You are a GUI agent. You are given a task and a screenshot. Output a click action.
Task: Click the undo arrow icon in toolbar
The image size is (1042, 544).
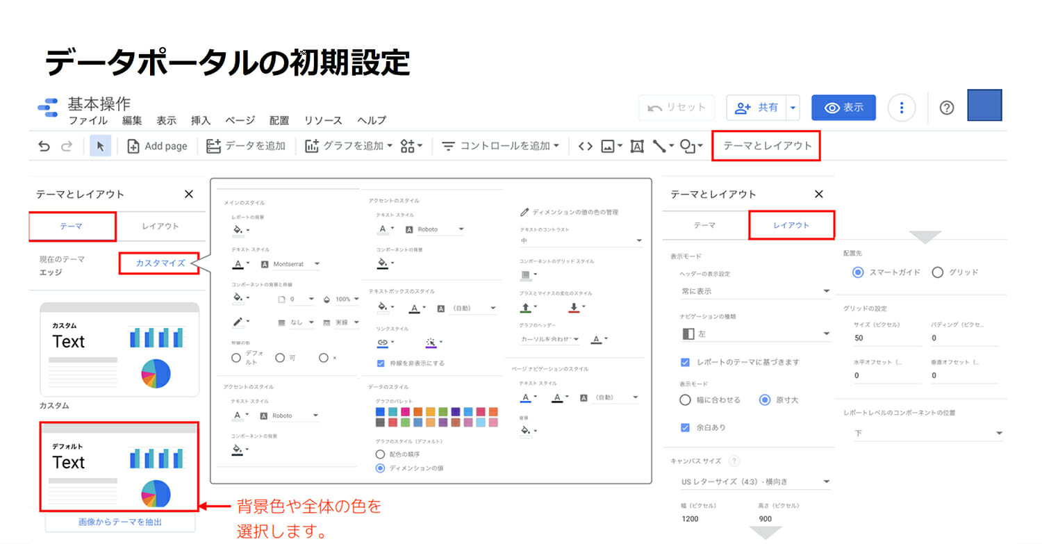[x=44, y=146]
